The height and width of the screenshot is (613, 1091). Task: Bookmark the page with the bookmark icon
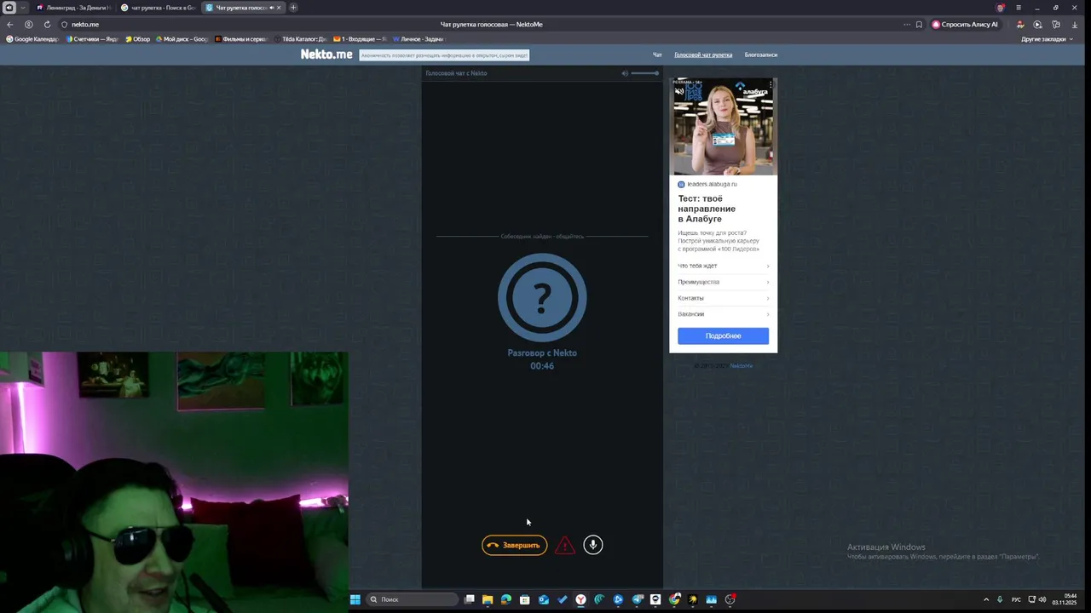click(919, 25)
